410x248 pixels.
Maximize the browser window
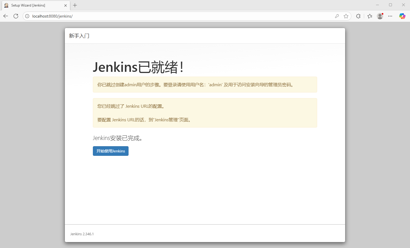tap(390, 5)
